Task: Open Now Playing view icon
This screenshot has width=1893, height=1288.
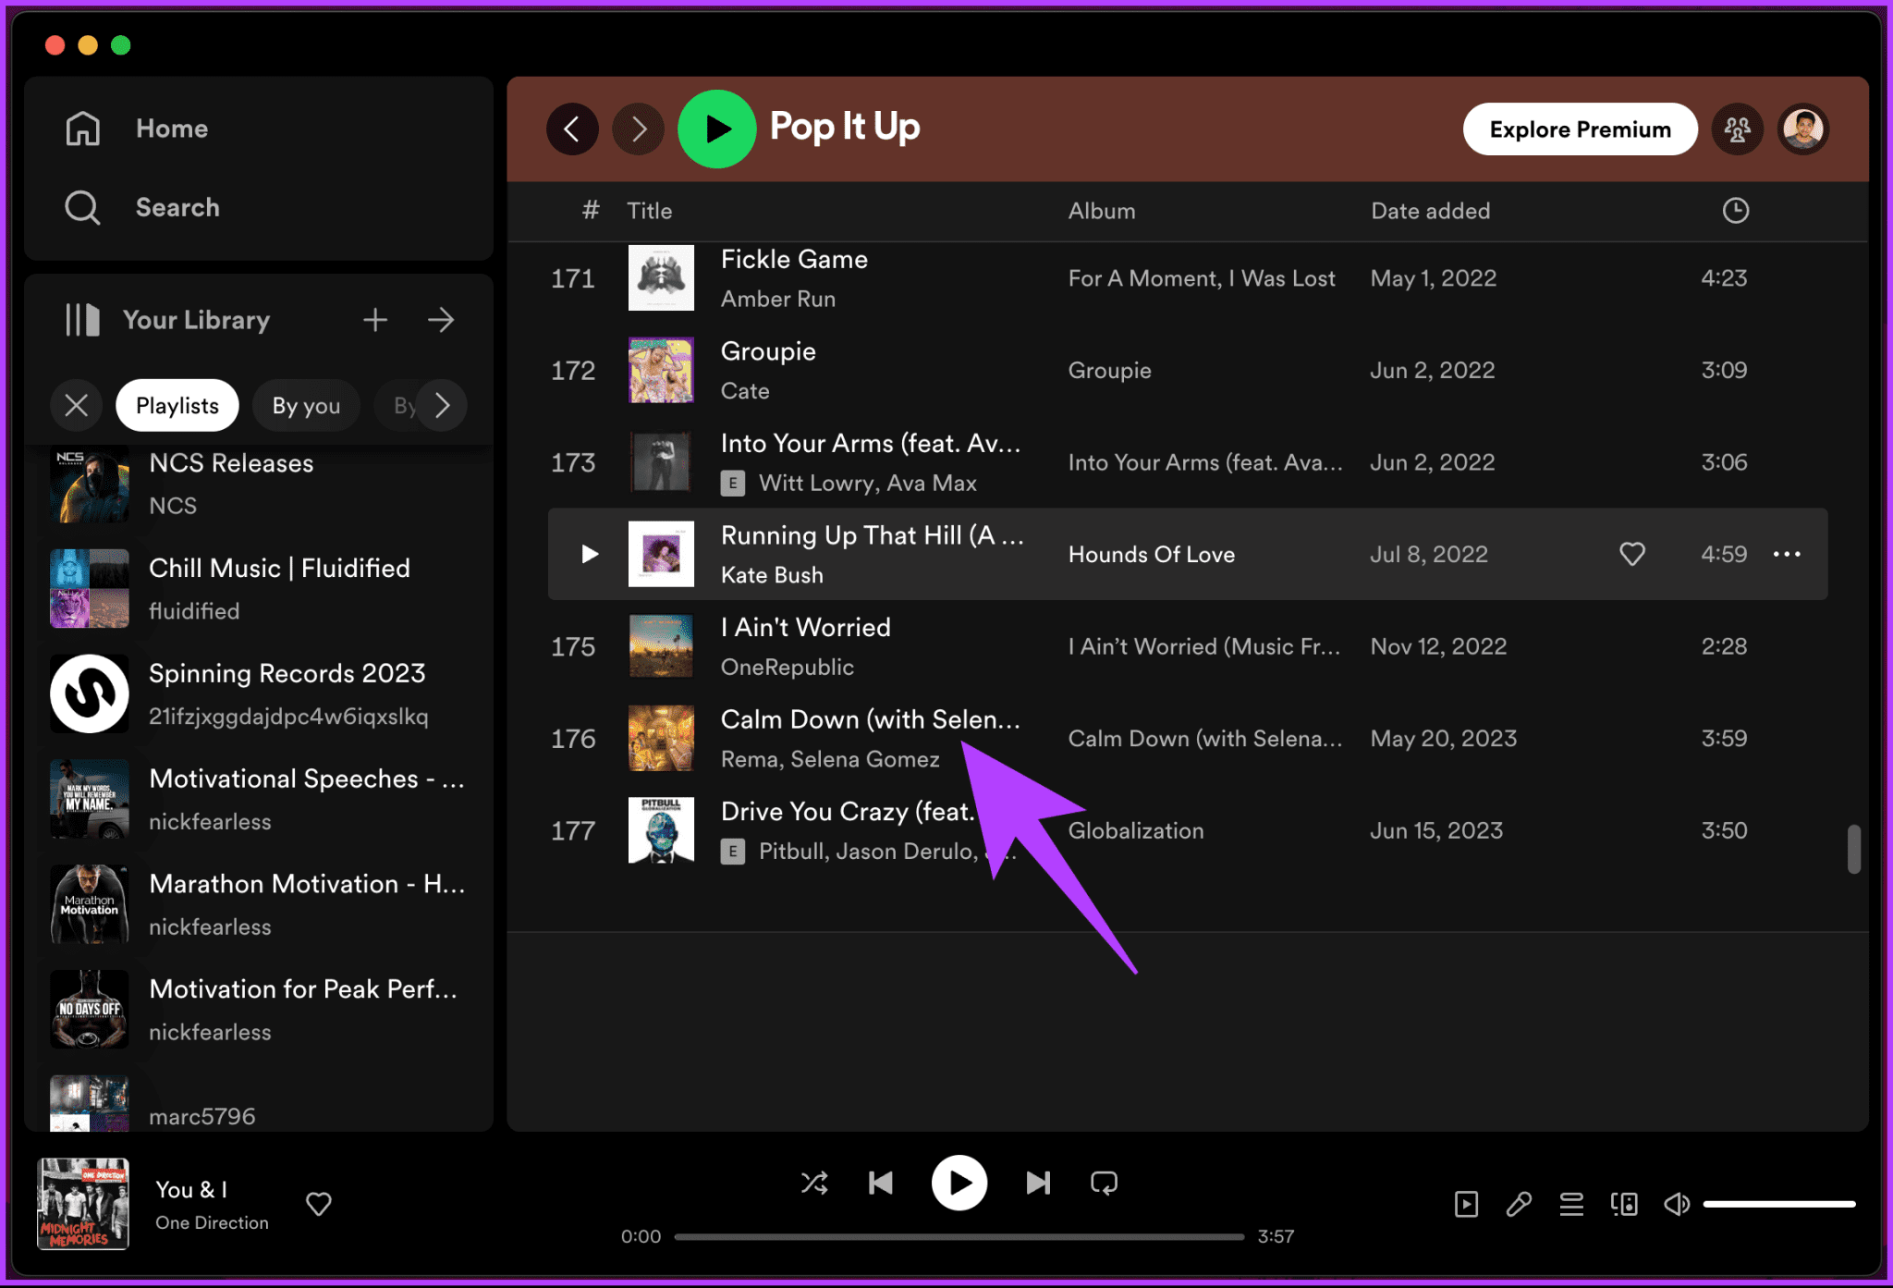Action: point(1466,1204)
